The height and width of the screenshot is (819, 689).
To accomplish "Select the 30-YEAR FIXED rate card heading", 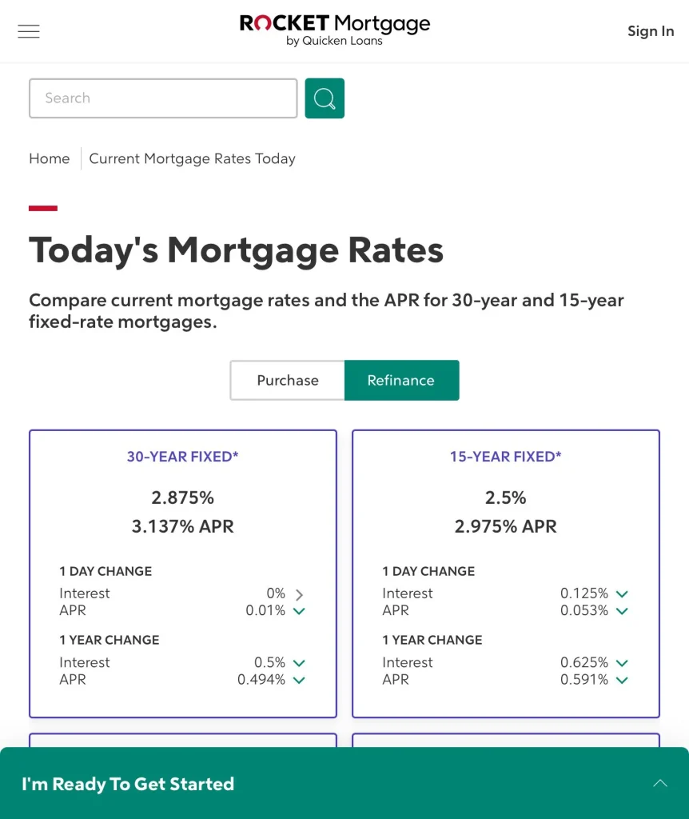I will [x=182, y=457].
